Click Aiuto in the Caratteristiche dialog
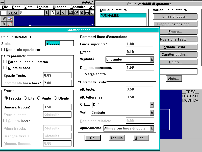 click(141, 138)
